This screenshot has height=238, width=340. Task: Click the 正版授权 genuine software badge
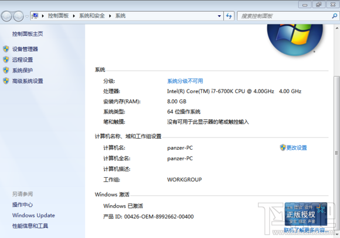[x=306, y=214]
